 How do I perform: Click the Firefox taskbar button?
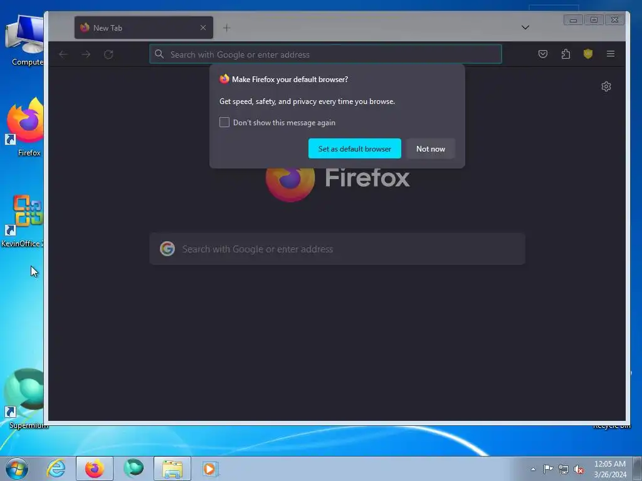click(x=95, y=468)
